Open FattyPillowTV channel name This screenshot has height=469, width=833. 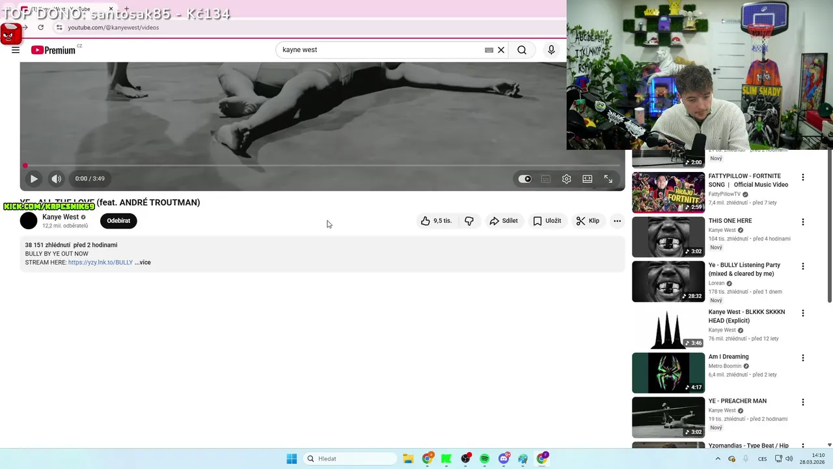coord(724,194)
